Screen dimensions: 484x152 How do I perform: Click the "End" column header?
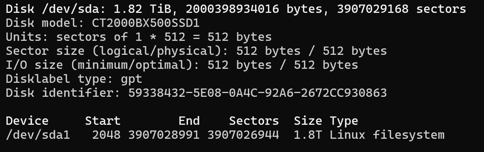click(189, 121)
